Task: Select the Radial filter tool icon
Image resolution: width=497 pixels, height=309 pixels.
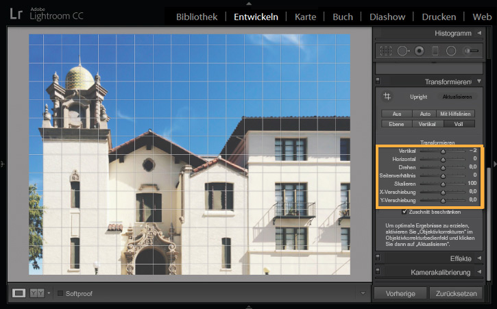Action: click(x=451, y=51)
